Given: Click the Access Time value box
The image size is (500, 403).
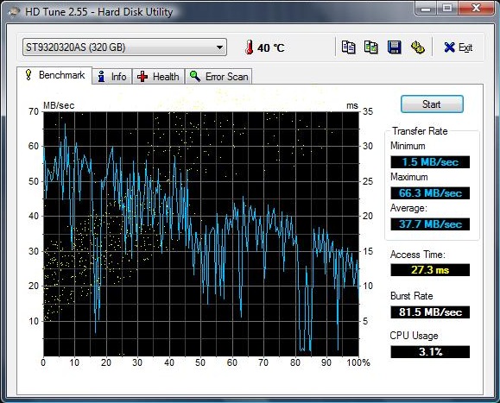Looking at the screenshot, I should coord(430,270).
